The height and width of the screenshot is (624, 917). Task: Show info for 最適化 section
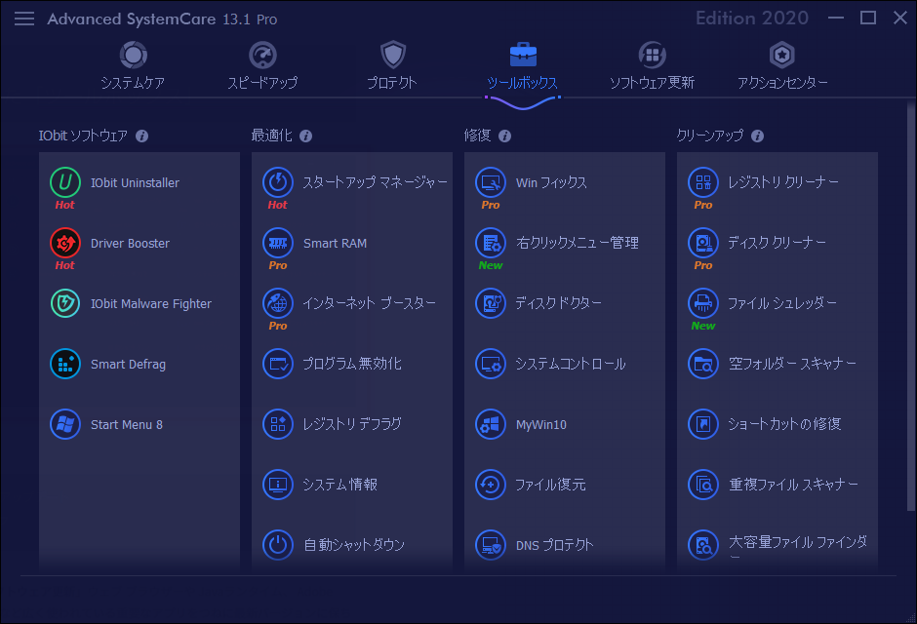click(x=306, y=136)
